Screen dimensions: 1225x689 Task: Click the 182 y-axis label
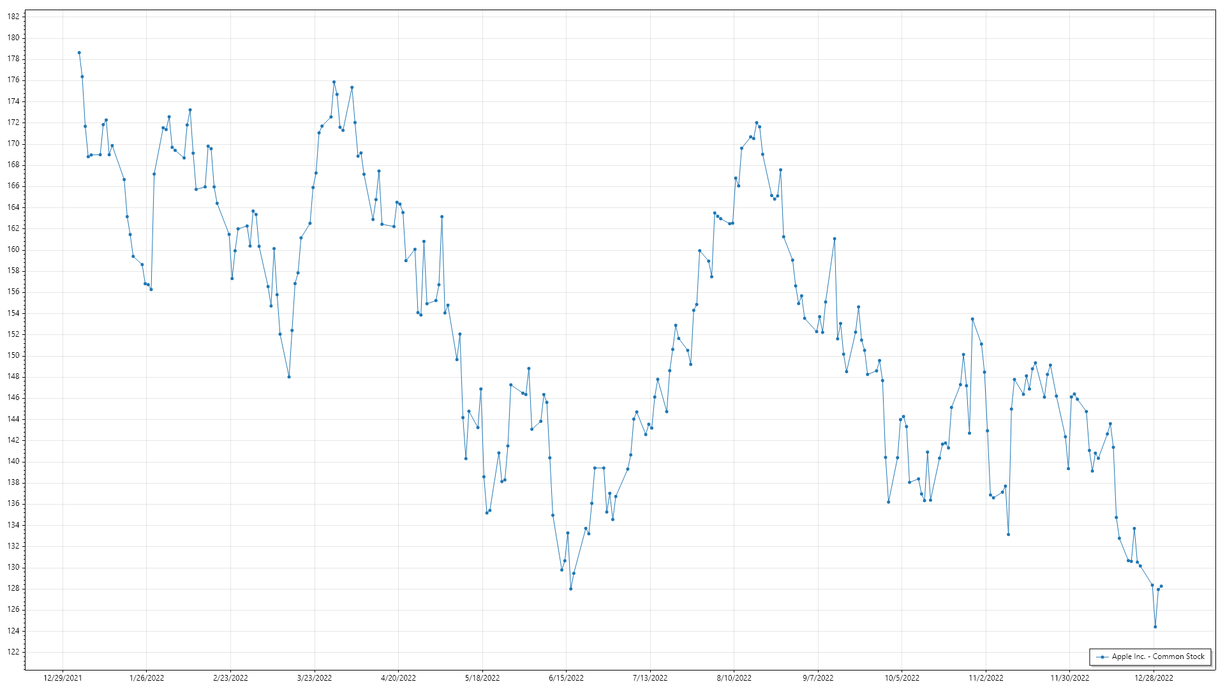point(13,17)
